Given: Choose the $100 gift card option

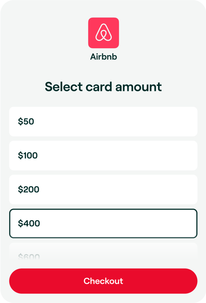Looking at the screenshot, I should click(x=103, y=155).
